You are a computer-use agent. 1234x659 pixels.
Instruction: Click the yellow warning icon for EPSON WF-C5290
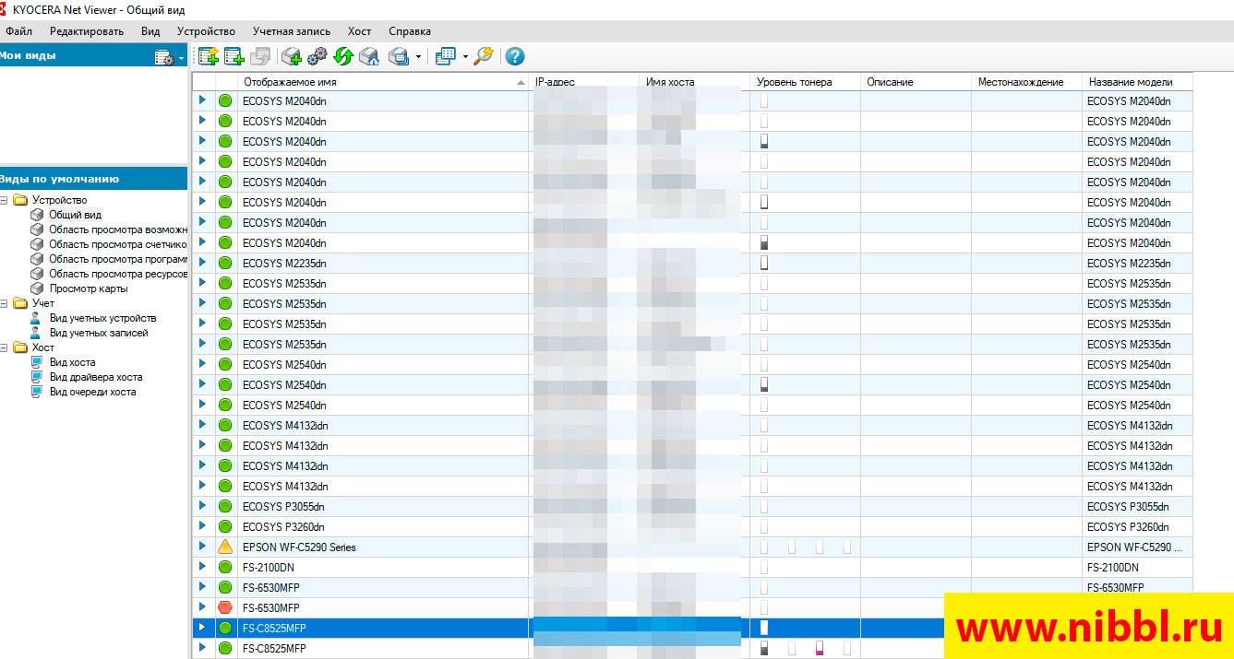[x=225, y=547]
